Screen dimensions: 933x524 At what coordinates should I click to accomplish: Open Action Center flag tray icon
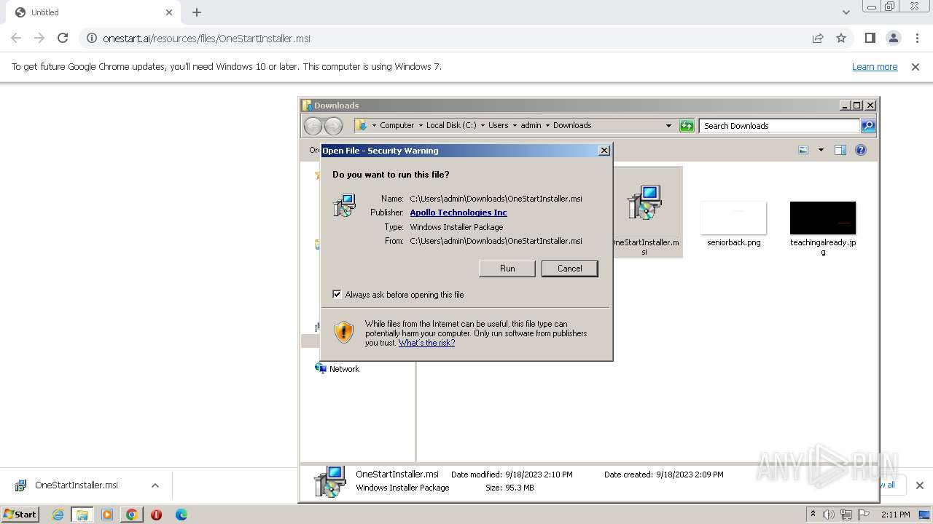pos(864,515)
